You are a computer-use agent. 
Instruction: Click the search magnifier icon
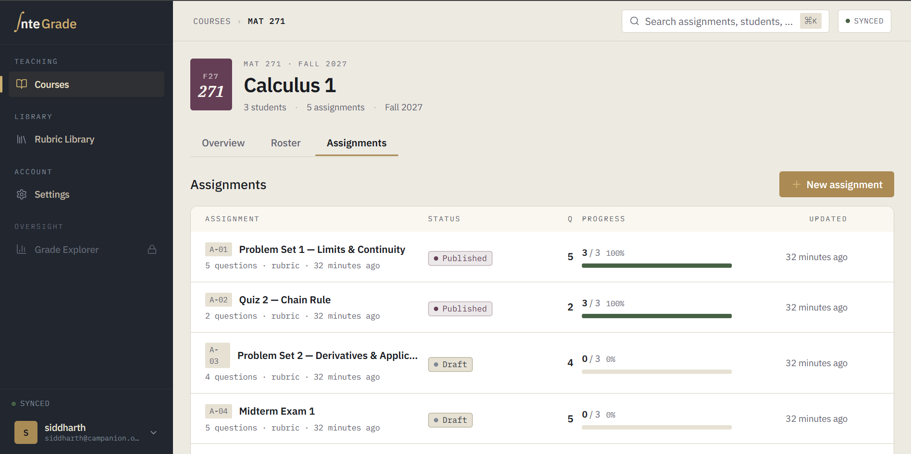(x=634, y=21)
